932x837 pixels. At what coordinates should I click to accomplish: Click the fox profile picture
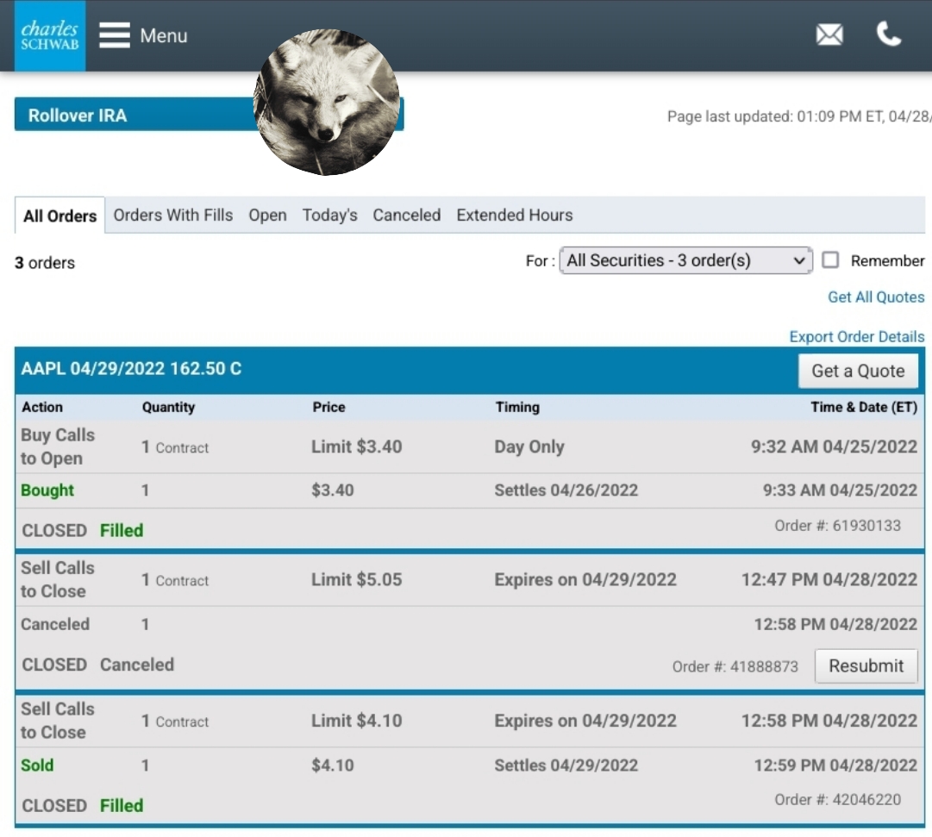coord(327,102)
